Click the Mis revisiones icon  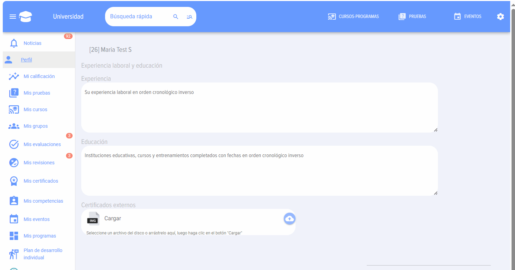[x=14, y=163]
